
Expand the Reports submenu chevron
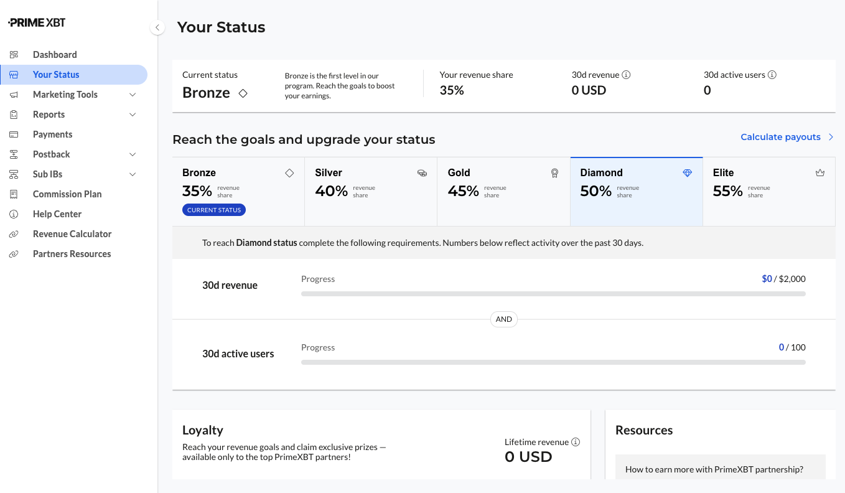pyautogui.click(x=133, y=115)
